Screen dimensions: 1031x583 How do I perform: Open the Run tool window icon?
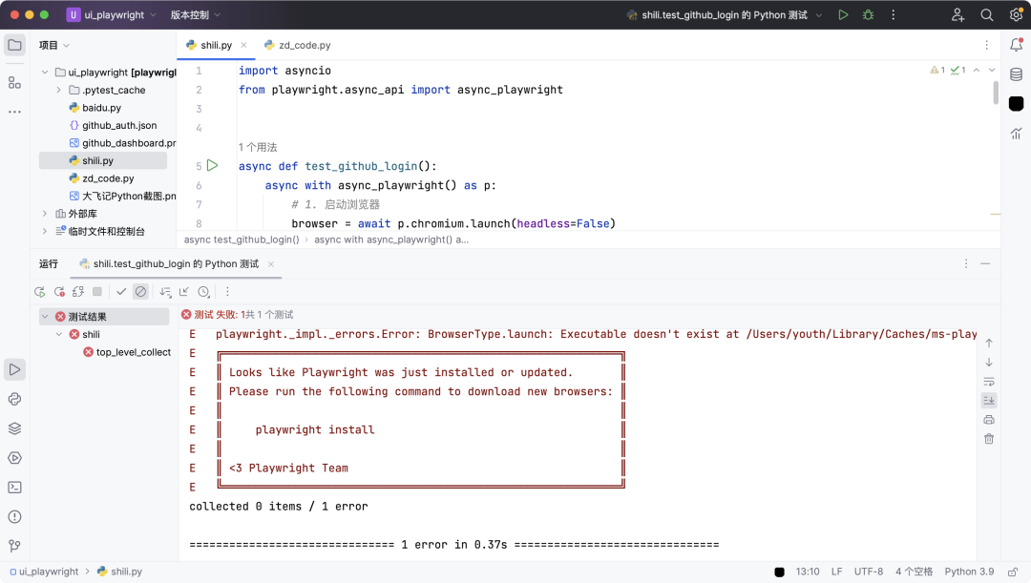(x=14, y=370)
